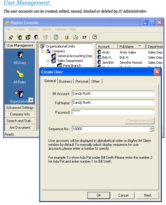Select the Jennifer user row

pos(129,63)
